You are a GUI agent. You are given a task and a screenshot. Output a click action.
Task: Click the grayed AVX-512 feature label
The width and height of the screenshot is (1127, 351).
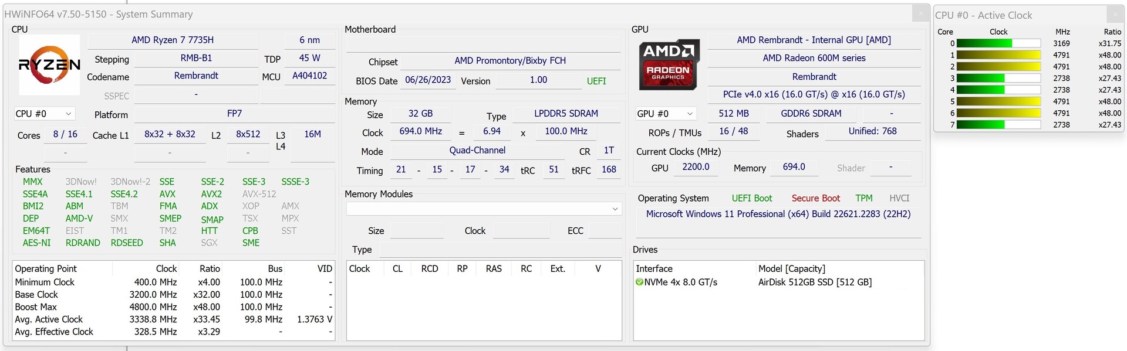pyautogui.click(x=259, y=195)
